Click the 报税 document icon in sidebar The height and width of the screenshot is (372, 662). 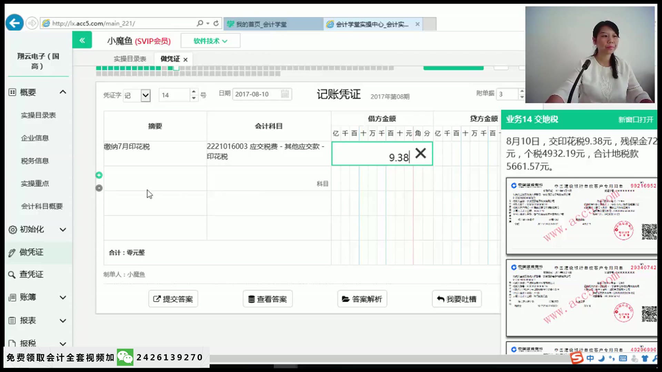[x=12, y=343]
